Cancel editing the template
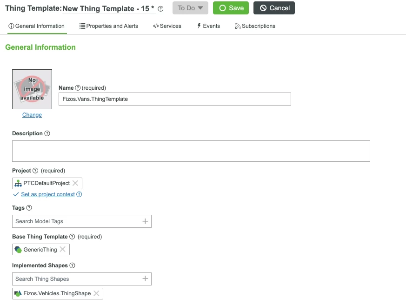406x305 pixels. [274, 8]
